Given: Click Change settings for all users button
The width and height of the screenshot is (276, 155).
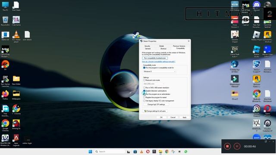Looking at the screenshot, I should 155,111.
